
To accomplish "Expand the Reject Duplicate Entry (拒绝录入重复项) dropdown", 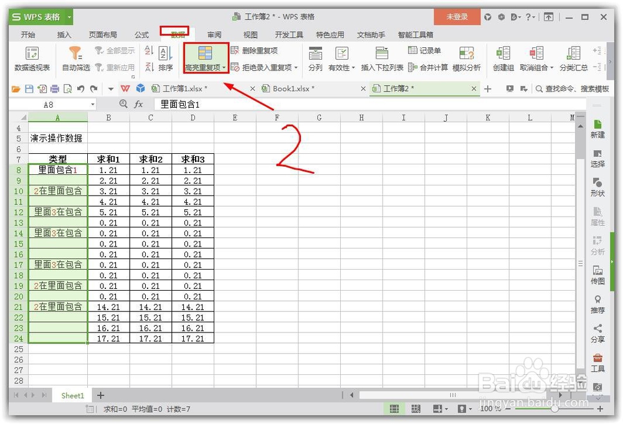I will point(296,67).
